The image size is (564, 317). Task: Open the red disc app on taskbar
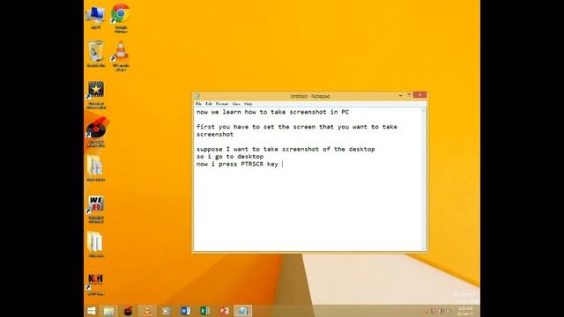128,311
